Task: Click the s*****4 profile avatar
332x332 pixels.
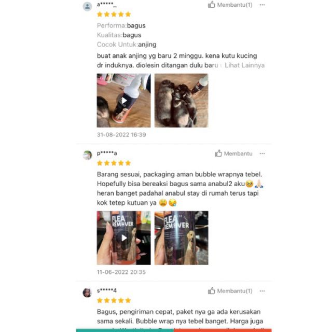Action: tap(87, 293)
